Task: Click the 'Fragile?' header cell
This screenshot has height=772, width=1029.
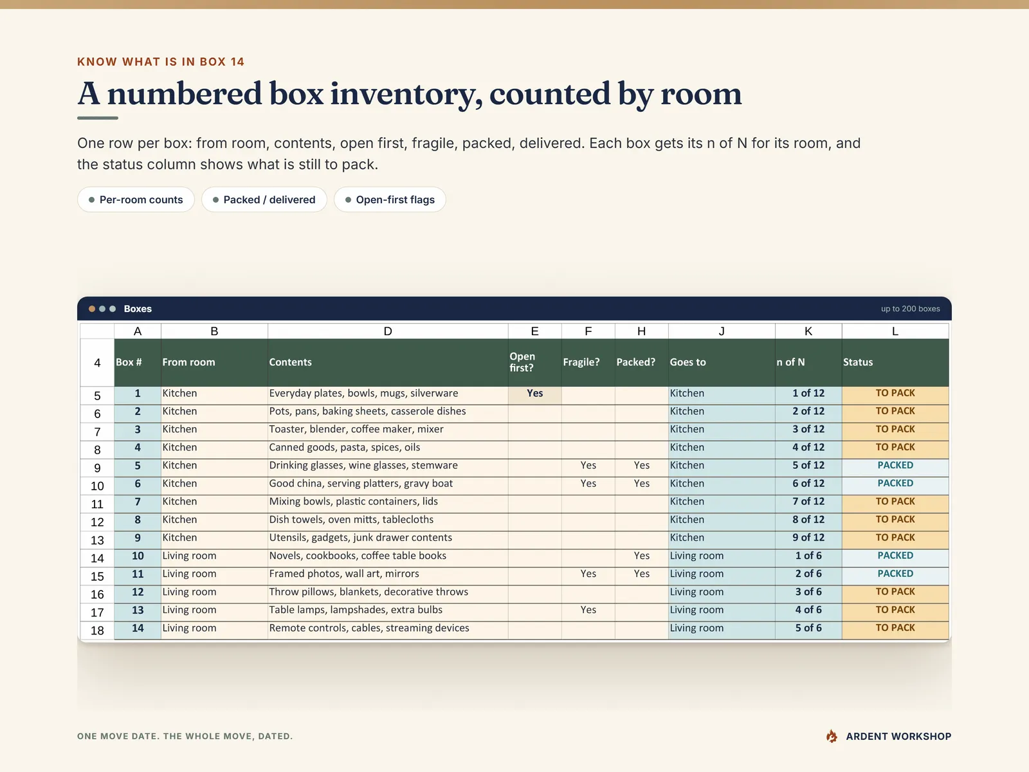Action: 588,362
